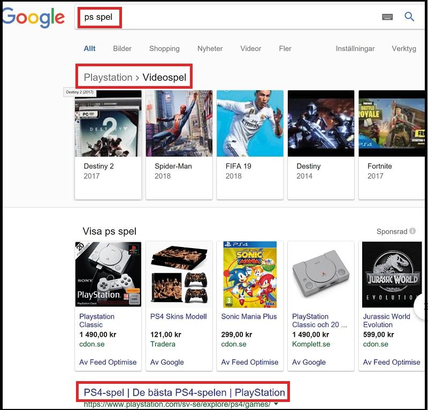Viewport: 428px width, 410px height.
Task: Click 'Av Google' under Komplett.se listing
Action: 309,362
